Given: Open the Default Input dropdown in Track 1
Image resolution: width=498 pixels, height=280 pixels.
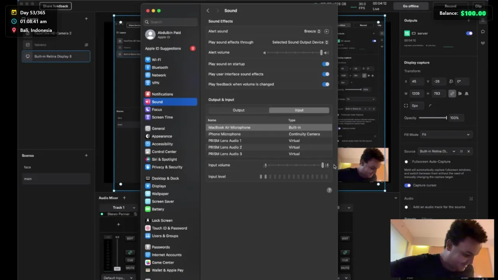Looking at the screenshot, I should coord(118,278).
